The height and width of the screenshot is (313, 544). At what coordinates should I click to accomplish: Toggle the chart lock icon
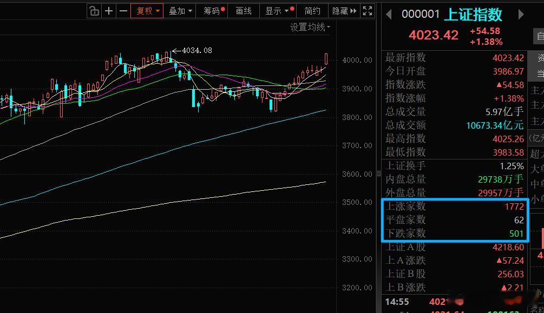point(94,10)
